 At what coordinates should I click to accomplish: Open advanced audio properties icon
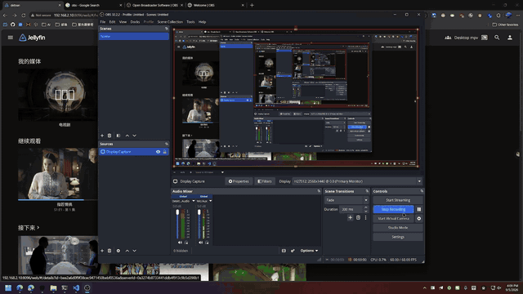[x=293, y=251]
